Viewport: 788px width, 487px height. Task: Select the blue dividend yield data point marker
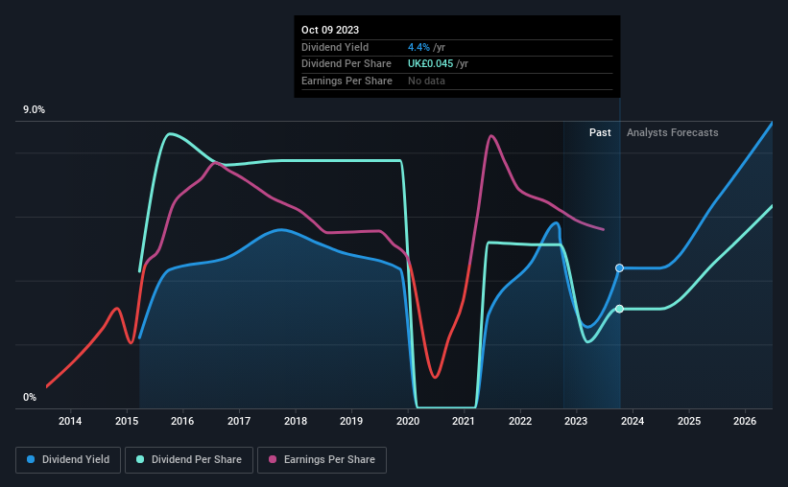(x=620, y=268)
